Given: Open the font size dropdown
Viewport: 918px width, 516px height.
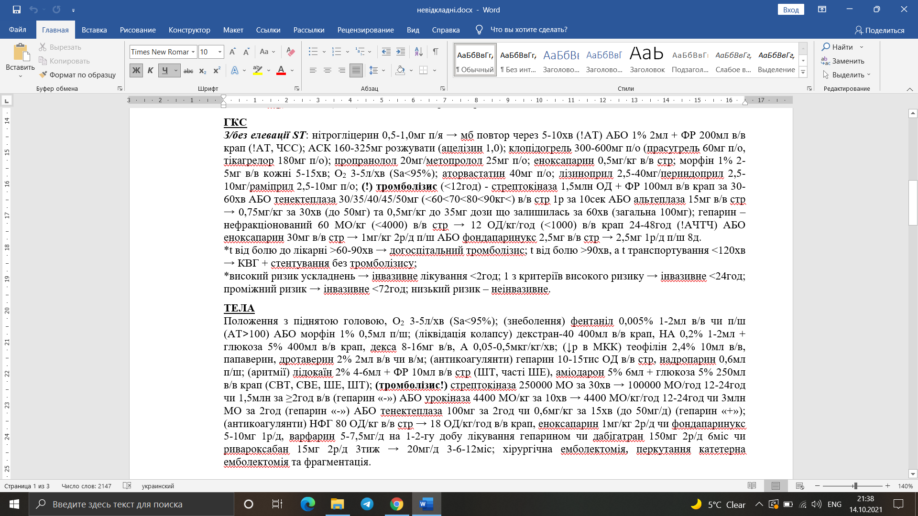Looking at the screenshot, I should [220, 52].
